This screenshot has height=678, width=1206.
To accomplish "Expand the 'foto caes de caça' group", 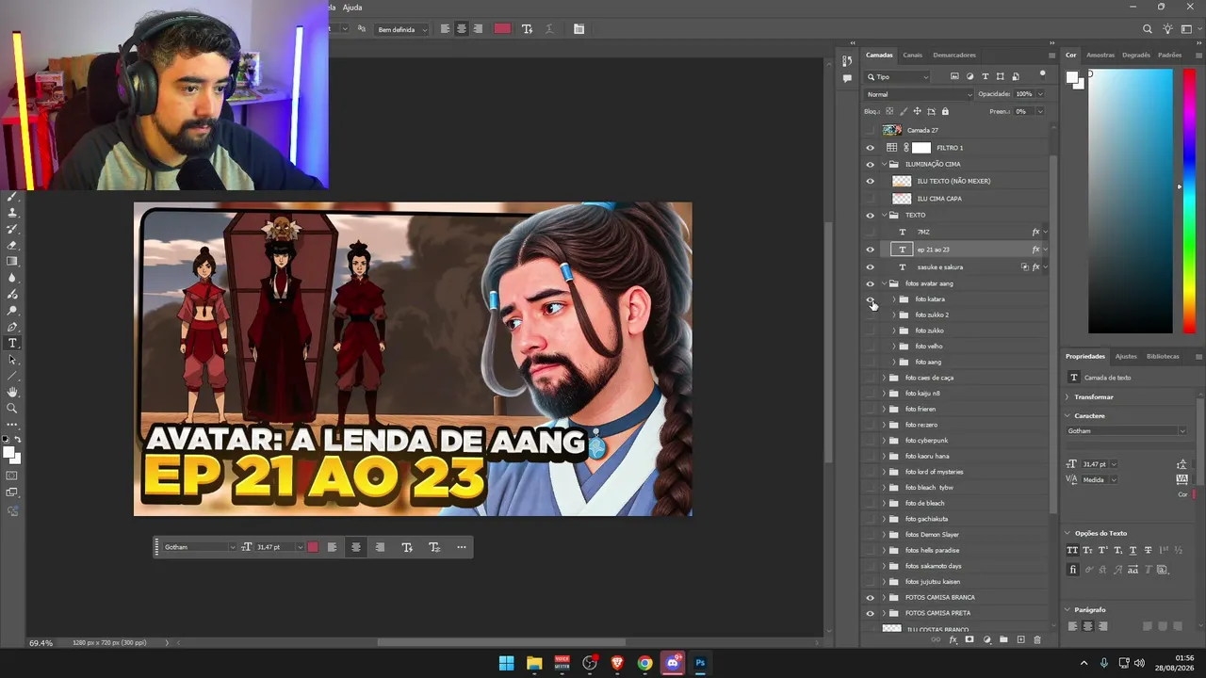I will 884,378.
